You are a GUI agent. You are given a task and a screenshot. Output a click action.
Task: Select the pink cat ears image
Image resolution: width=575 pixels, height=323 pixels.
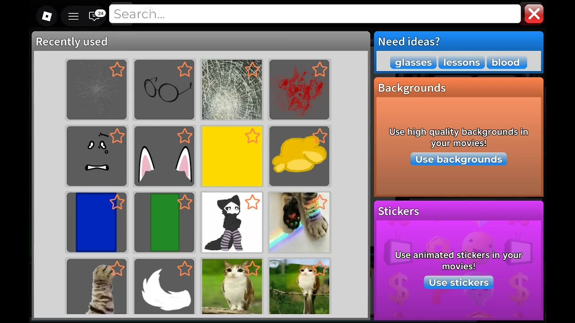pyautogui.click(x=164, y=156)
